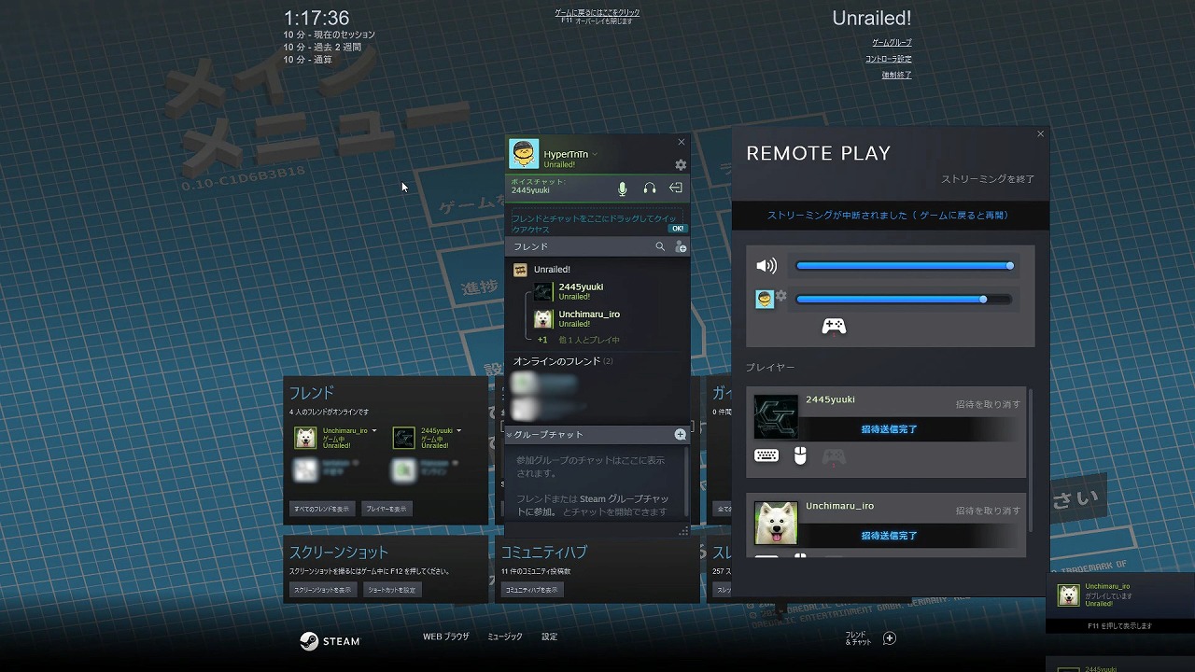
Task: Click the STEAM logo at bottom
Action: (x=330, y=641)
